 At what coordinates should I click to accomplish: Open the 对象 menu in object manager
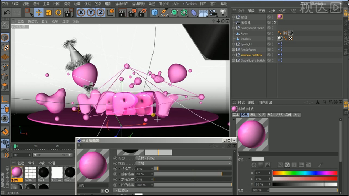coord(272,11)
